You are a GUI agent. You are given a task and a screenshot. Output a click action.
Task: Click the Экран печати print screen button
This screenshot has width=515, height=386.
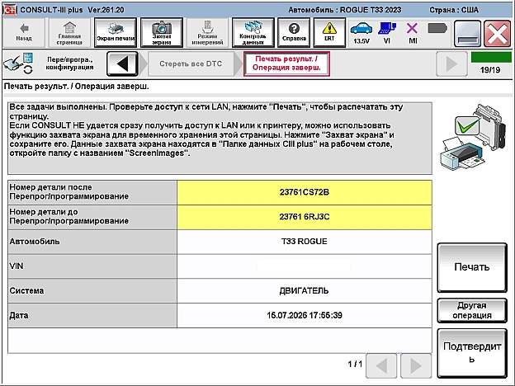(116, 32)
